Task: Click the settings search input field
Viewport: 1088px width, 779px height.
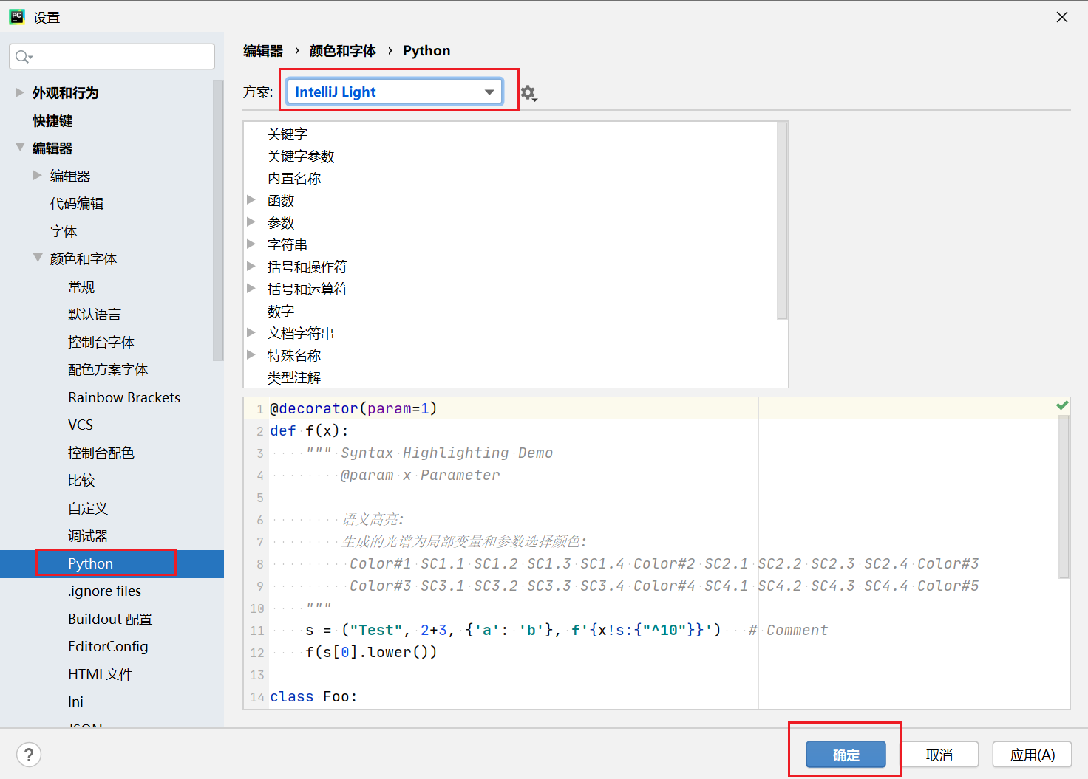Action: [x=112, y=57]
